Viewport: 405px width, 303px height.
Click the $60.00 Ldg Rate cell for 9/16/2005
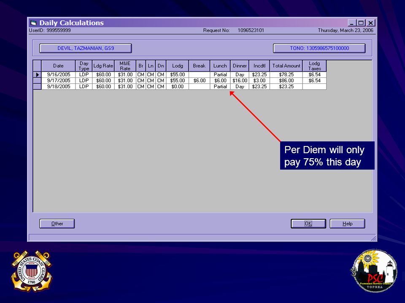[103, 75]
